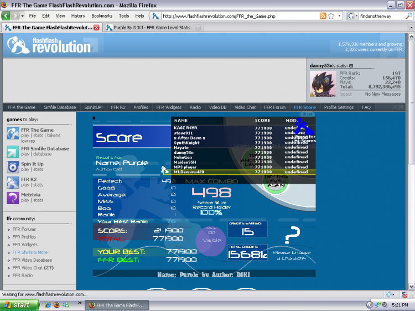
Task: Click the flashflash revolution logo
Action: 50,45
